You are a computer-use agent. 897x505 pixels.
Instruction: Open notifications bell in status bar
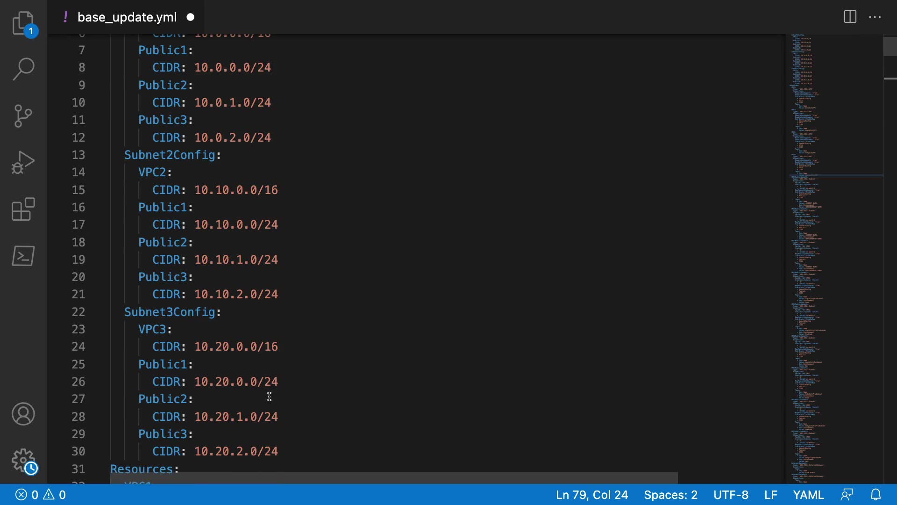click(876, 495)
